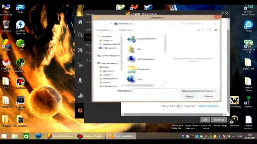Click the taskbar clock

pos(250,136)
